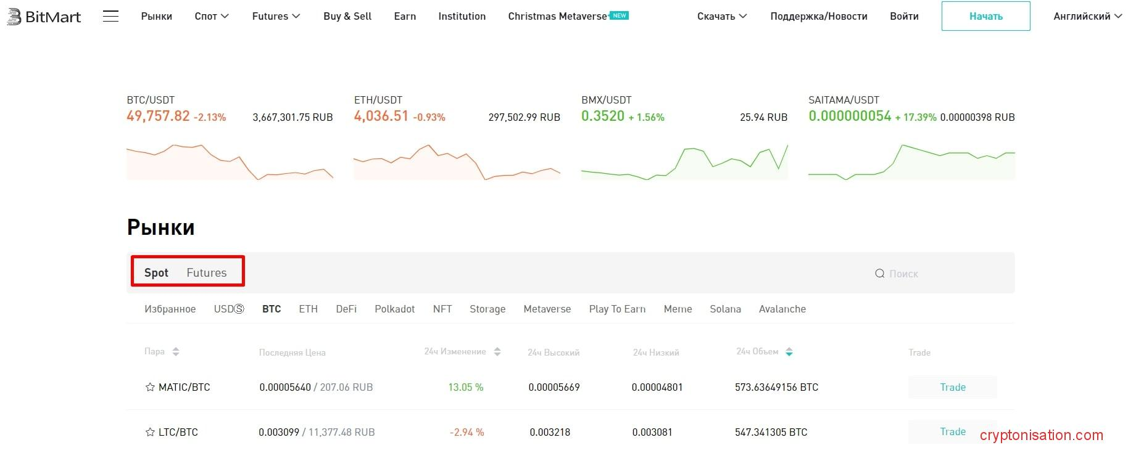Click the NEW badge on Christmas Metaverse

[619, 15]
